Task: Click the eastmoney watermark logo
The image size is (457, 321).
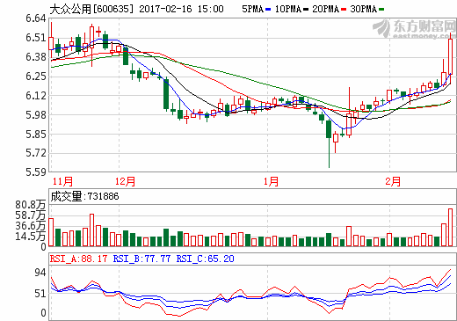Action: (415, 29)
